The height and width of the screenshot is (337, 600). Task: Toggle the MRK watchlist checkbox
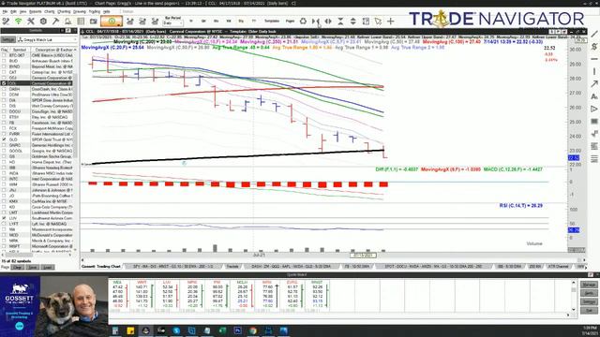tap(4, 241)
